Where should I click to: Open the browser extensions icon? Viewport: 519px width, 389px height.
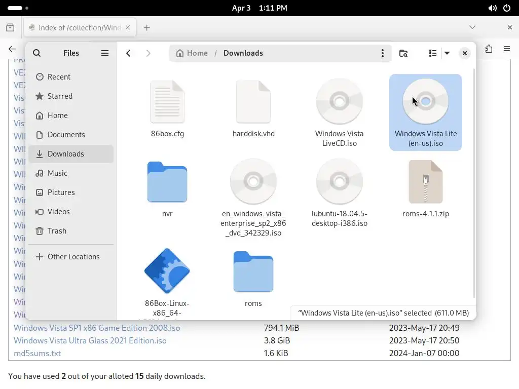click(x=489, y=49)
